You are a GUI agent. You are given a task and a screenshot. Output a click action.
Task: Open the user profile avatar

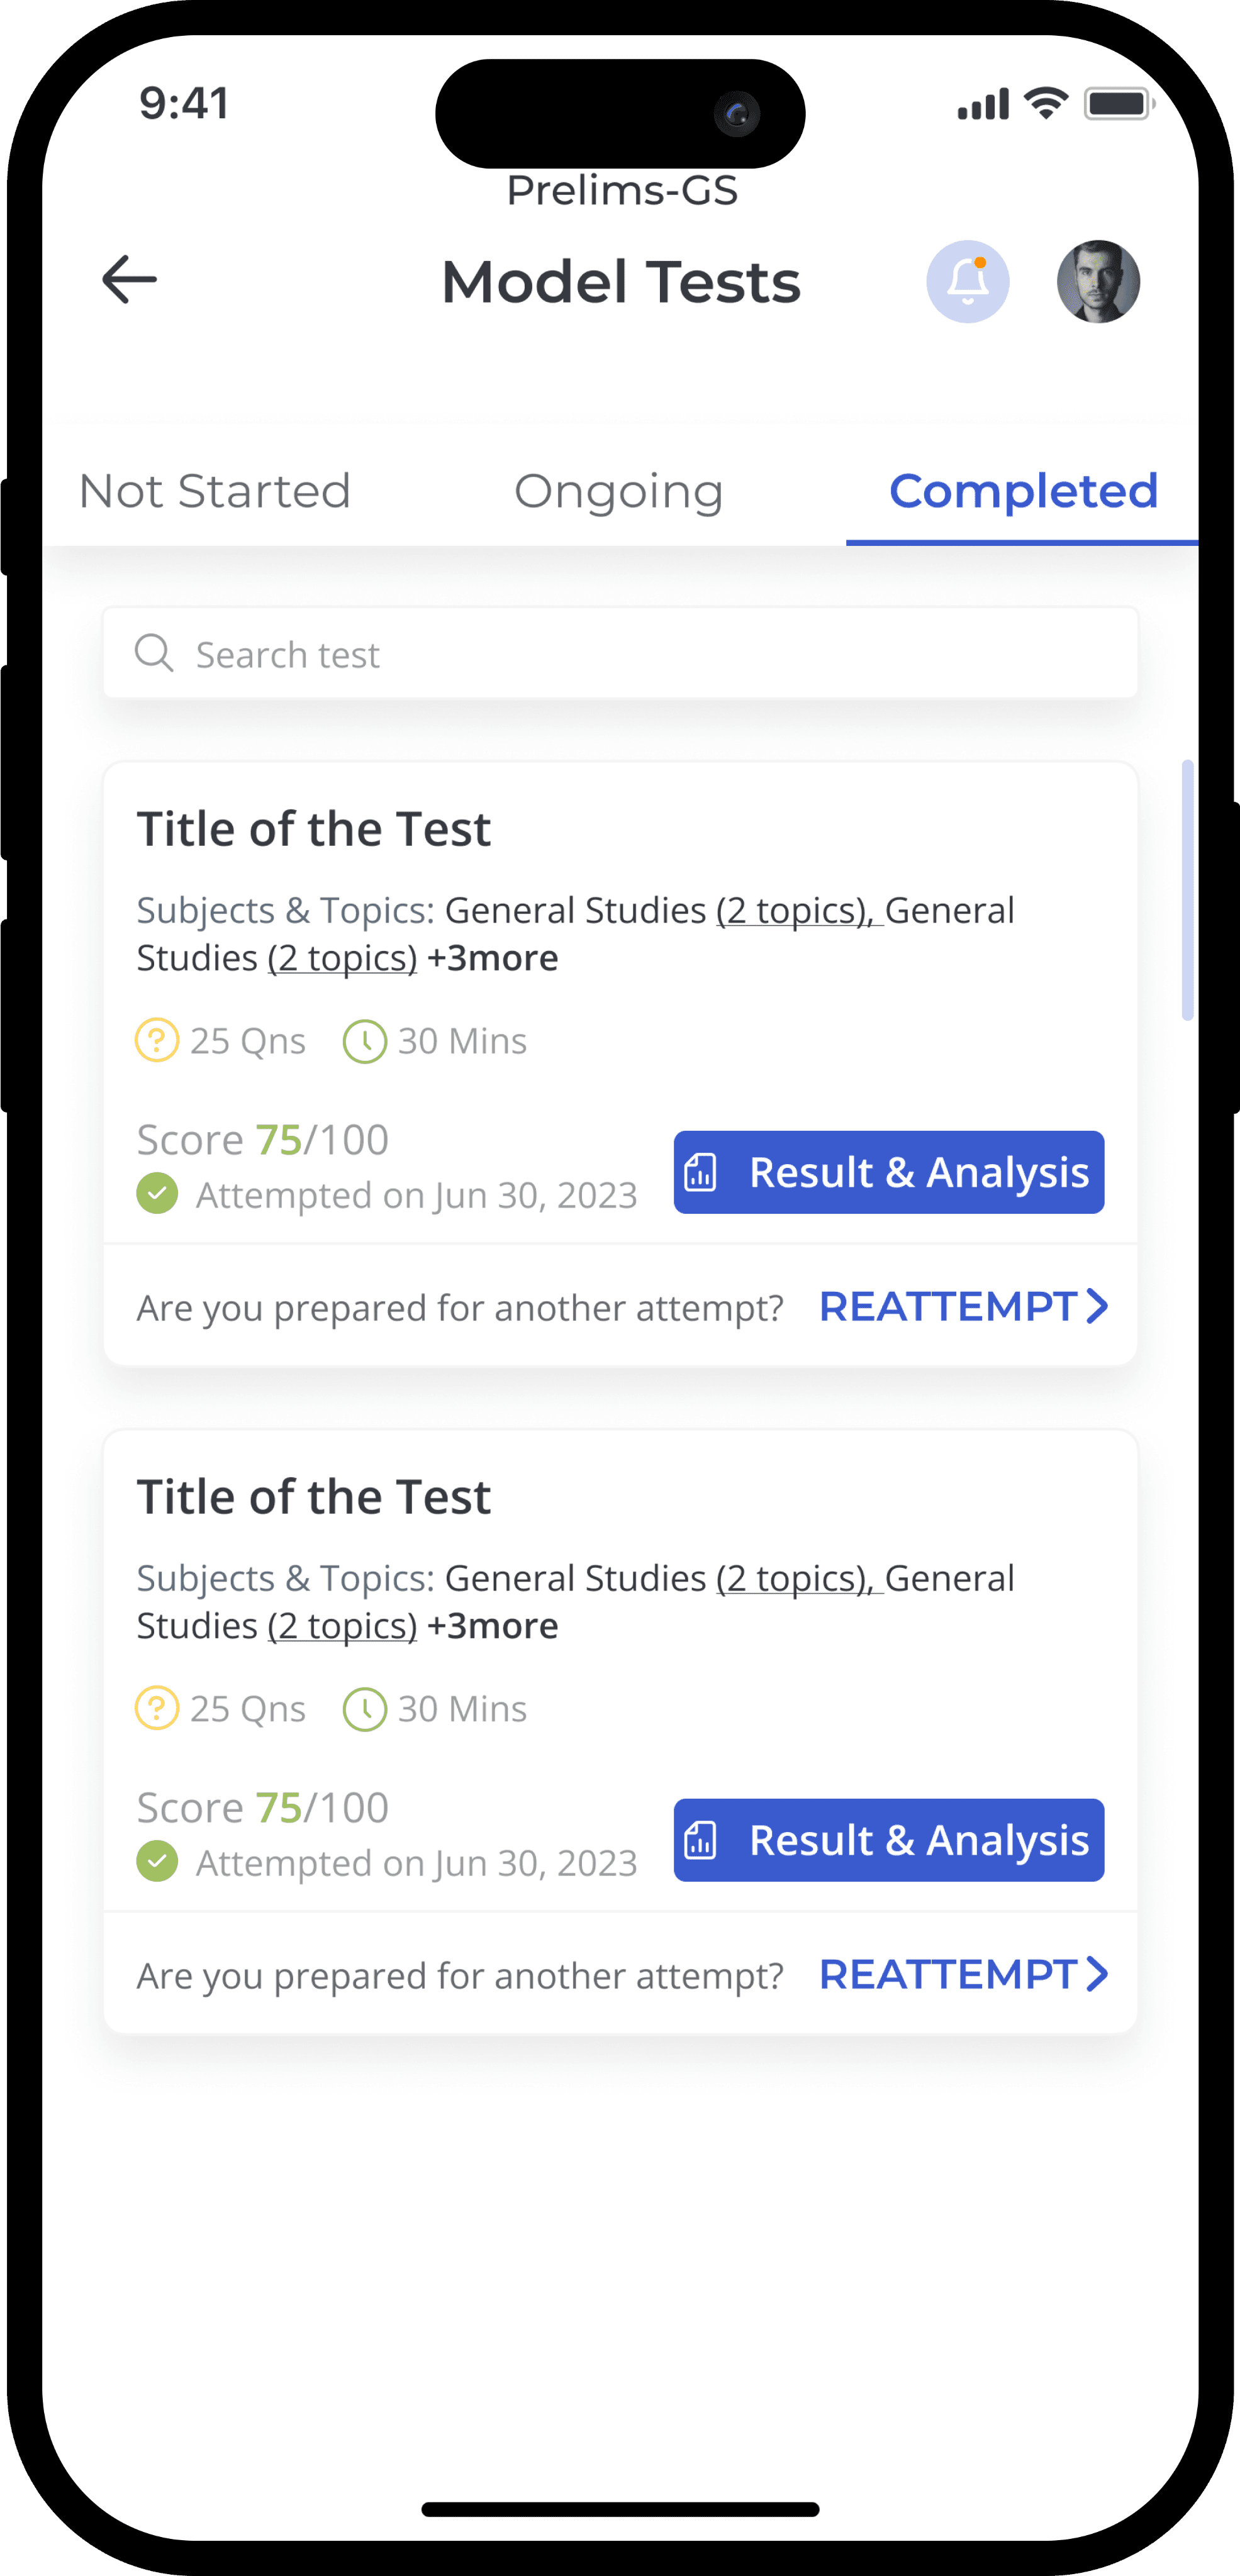[1098, 281]
